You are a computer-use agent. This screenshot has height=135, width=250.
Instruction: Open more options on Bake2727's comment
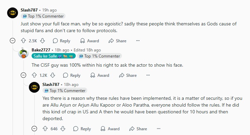click(148, 75)
